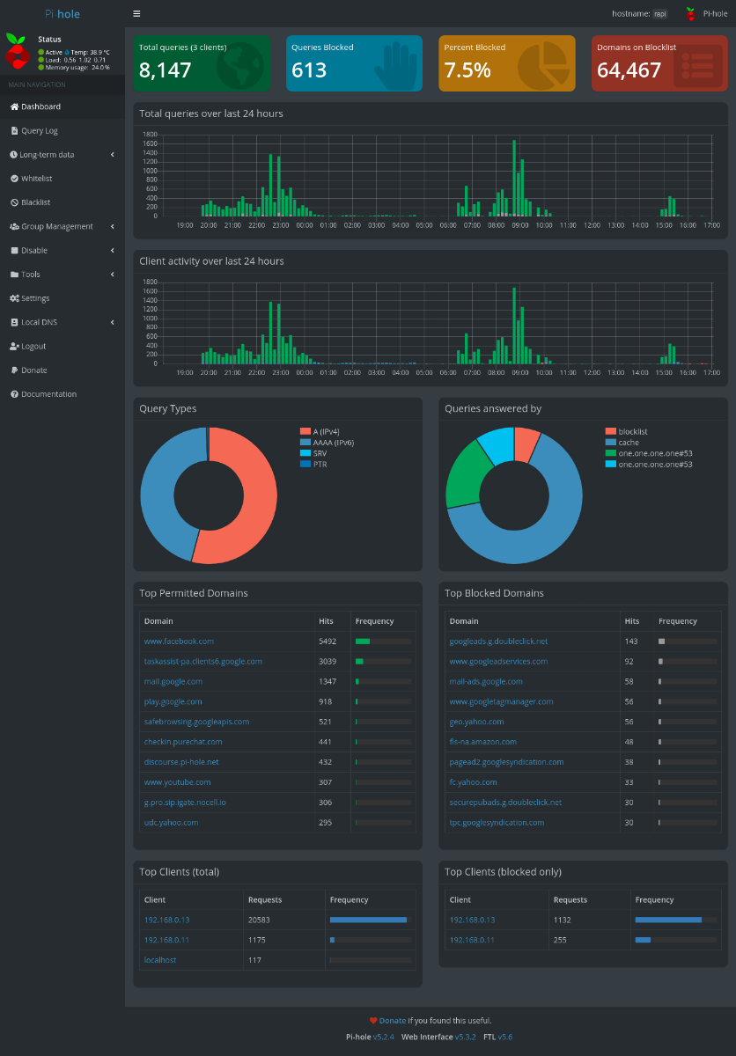This screenshot has width=736, height=1056.
Task: Click the hand icon on Queries Blocked card
Action: click(394, 66)
